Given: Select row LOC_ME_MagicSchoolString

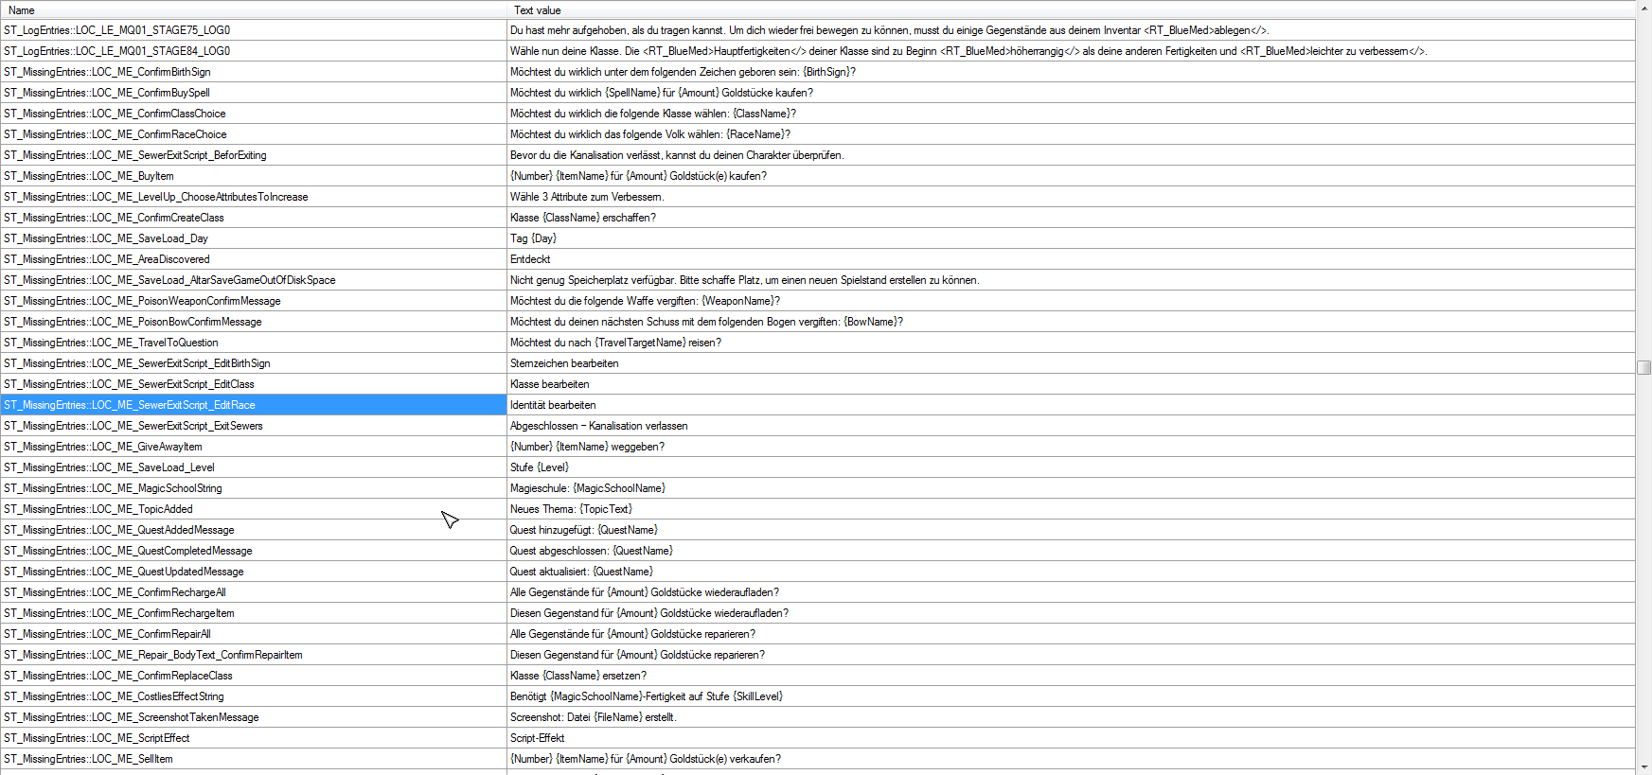Looking at the screenshot, I should 818,488.
